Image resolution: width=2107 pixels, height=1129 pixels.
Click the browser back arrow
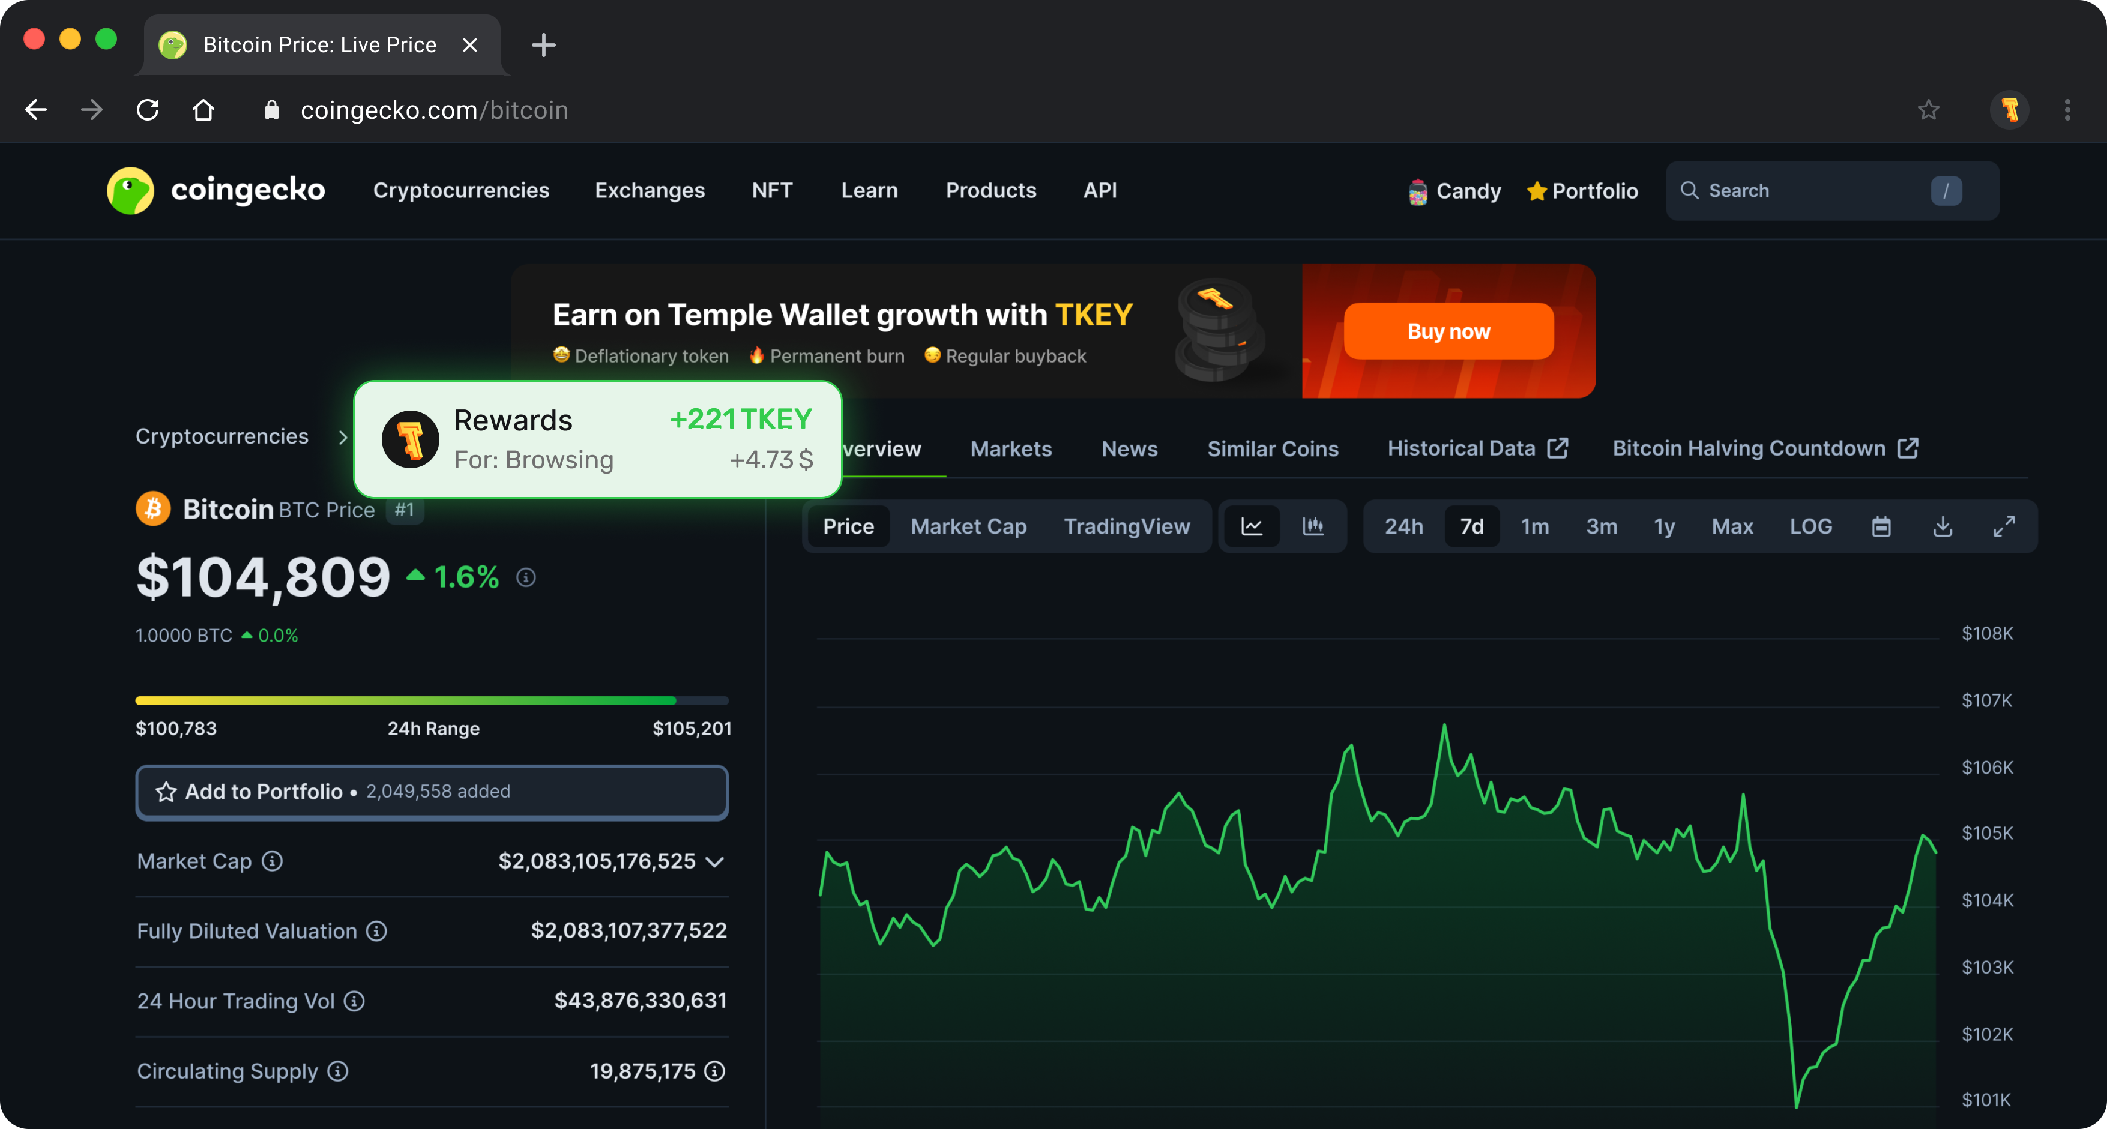pyautogui.click(x=36, y=110)
